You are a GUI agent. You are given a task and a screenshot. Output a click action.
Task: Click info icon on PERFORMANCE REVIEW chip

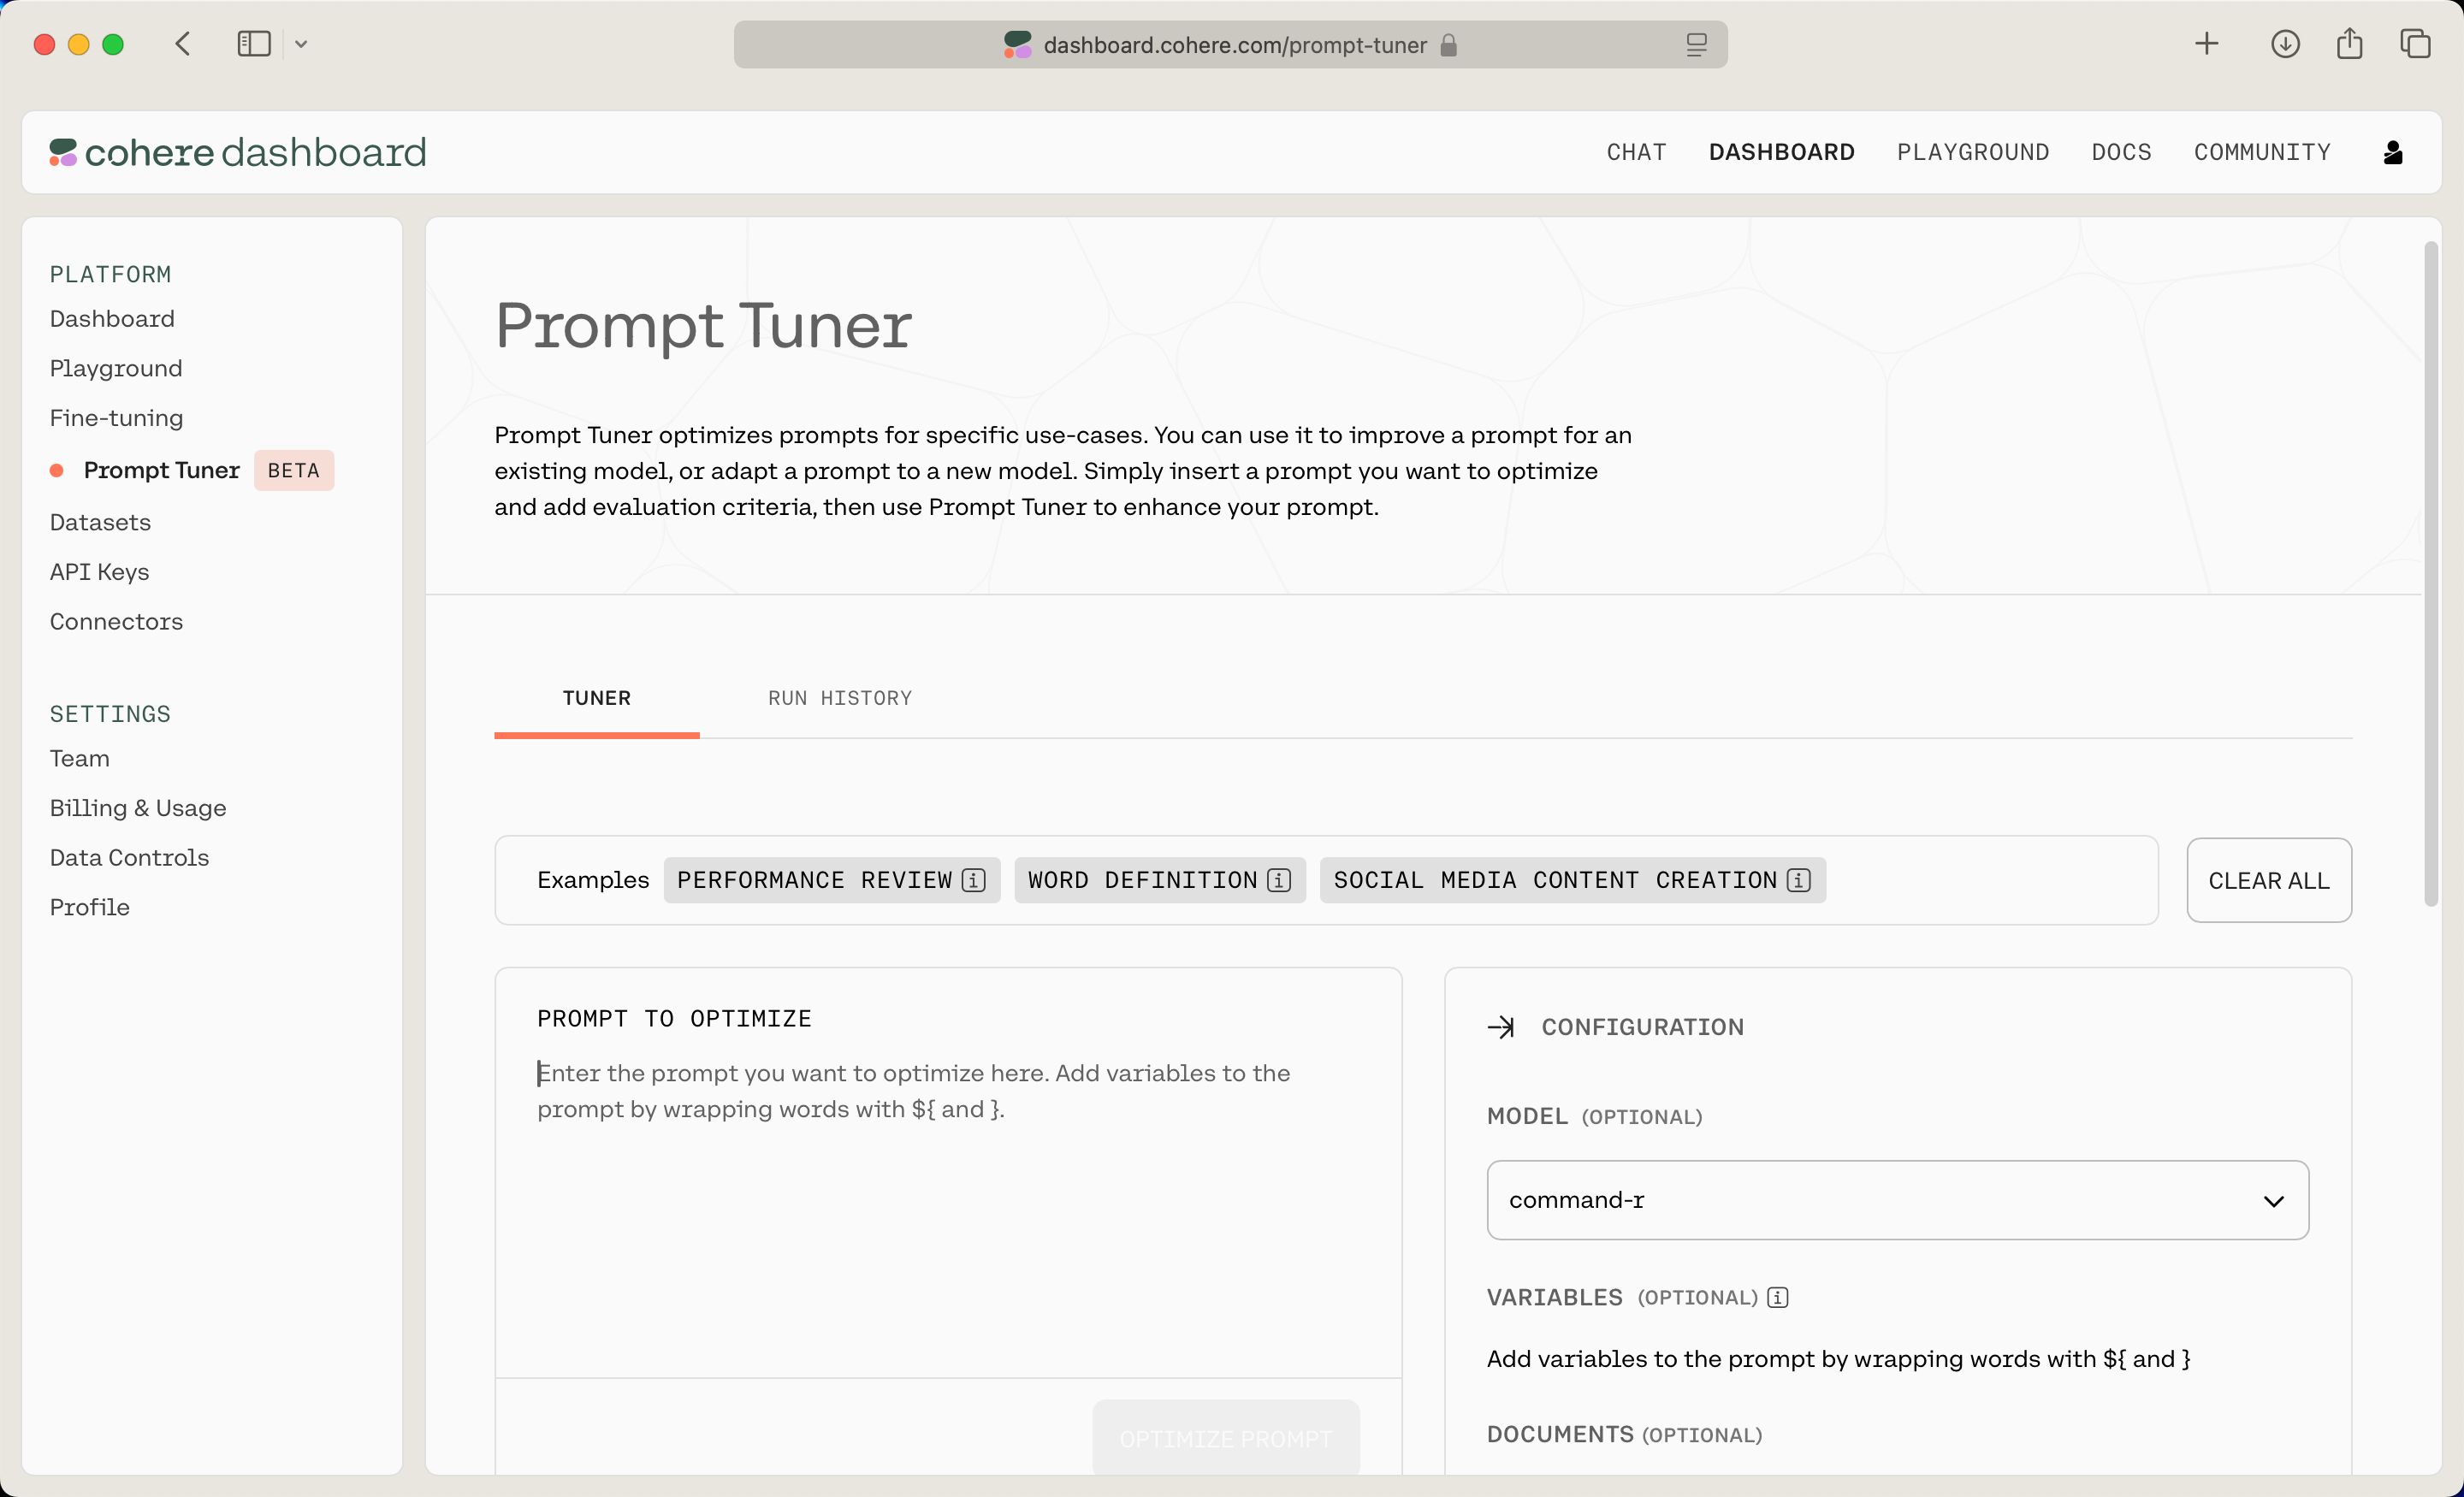[973, 880]
